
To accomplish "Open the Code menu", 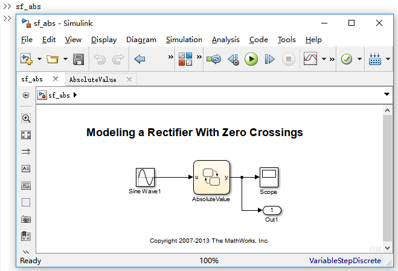I will point(258,40).
